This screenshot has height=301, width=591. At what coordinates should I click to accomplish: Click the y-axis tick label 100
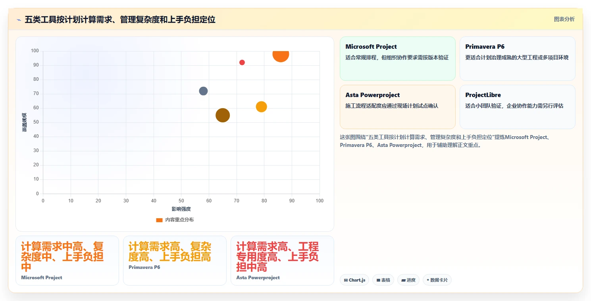pos(35,51)
